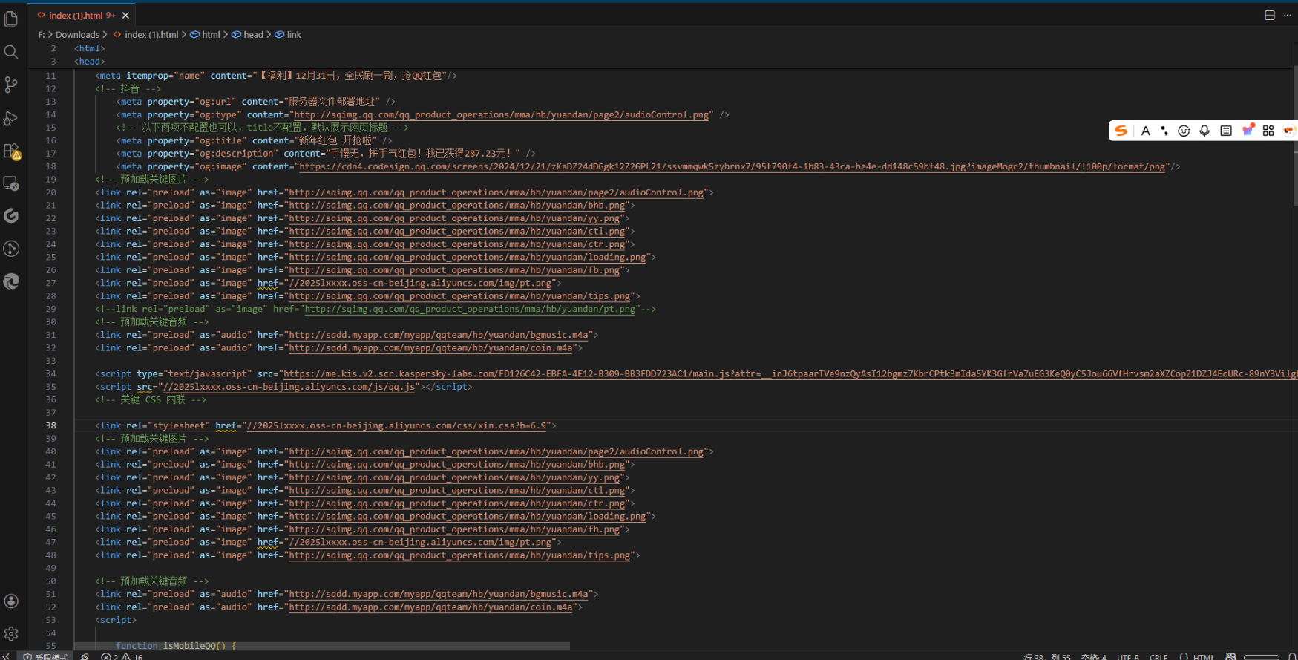
Task: Change line ending via CRLF indicator
Action: coord(1158,656)
